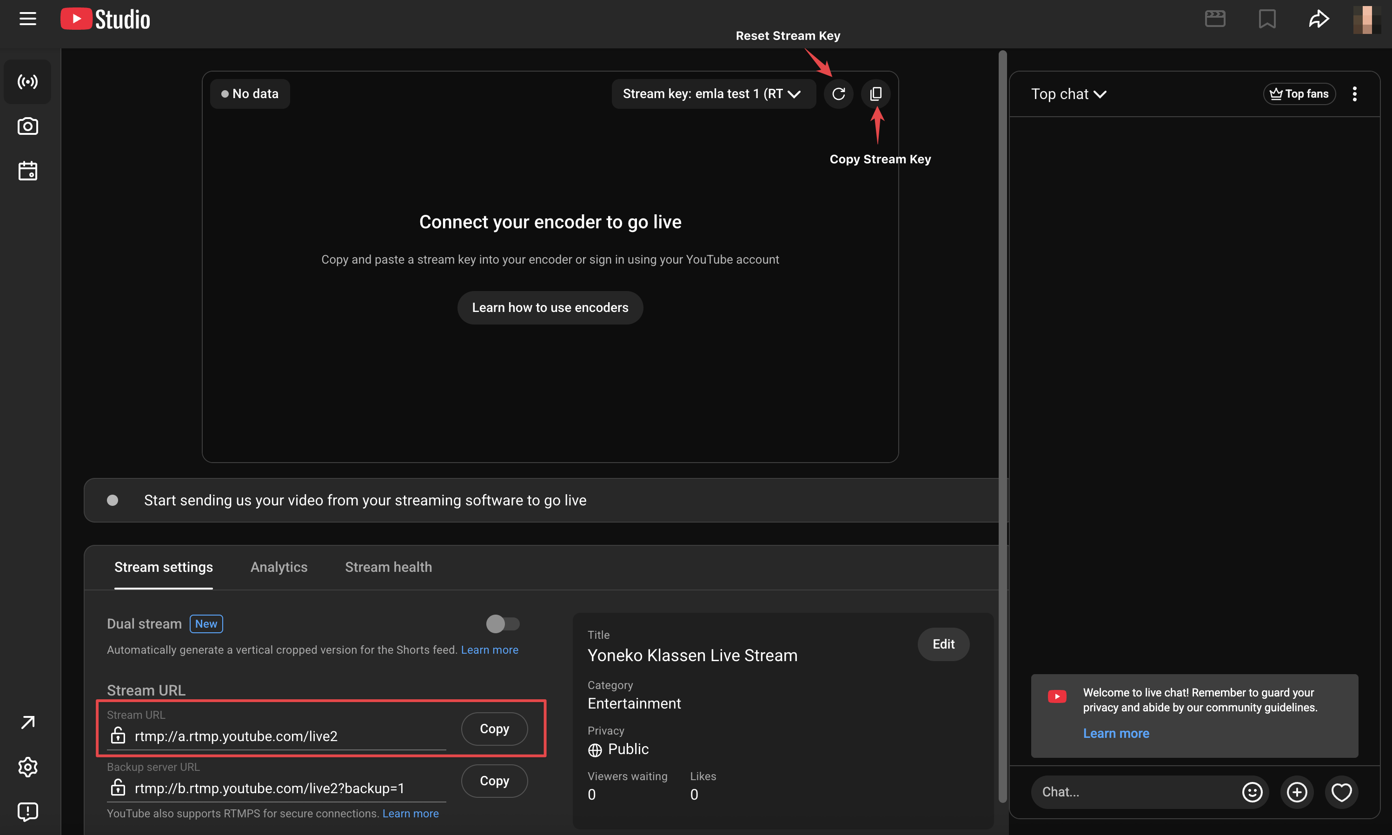Click the clapperboard icon in top bar
This screenshot has height=835, width=1392.
tap(1215, 19)
